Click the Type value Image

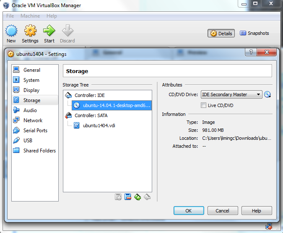[x=208, y=122]
